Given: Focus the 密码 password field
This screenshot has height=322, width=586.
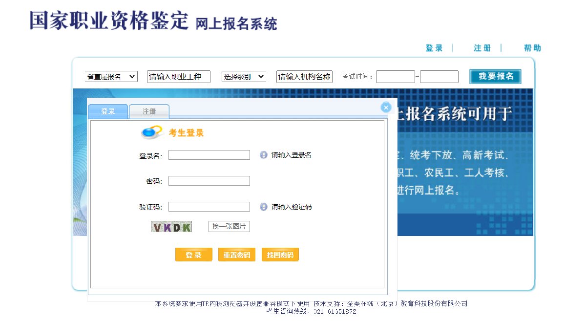Looking at the screenshot, I should pyautogui.click(x=209, y=181).
